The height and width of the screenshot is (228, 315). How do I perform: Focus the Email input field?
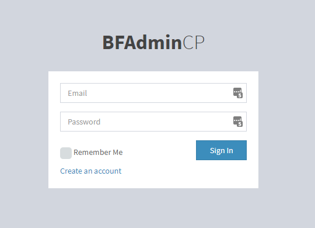click(153, 93)
